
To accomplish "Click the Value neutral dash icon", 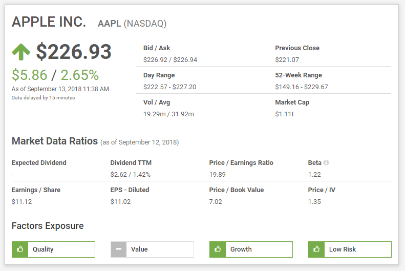I will [119, 249].
